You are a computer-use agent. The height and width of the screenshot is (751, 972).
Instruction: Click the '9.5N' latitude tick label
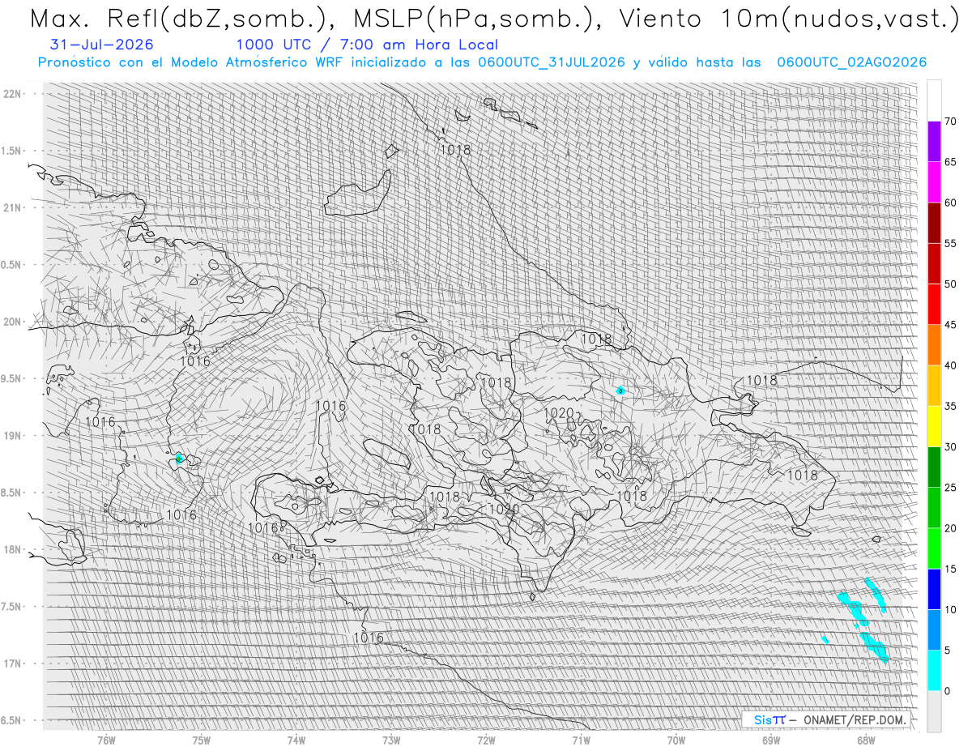(12, 378)
